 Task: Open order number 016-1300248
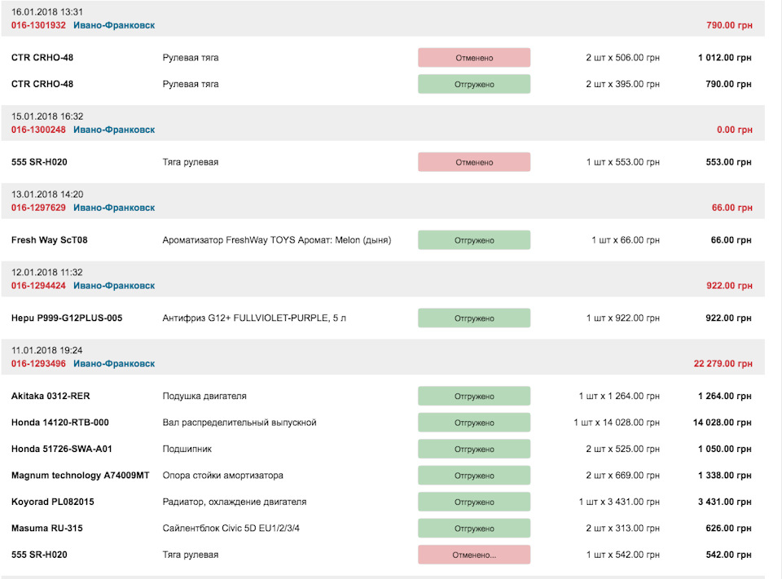(38, 129)
